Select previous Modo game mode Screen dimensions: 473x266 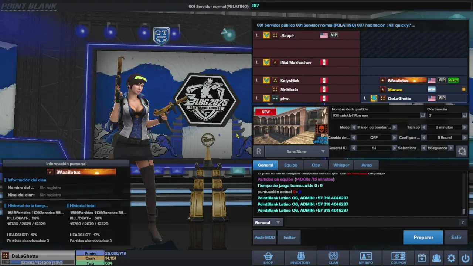pyautogui.click(x=353, y=127)
